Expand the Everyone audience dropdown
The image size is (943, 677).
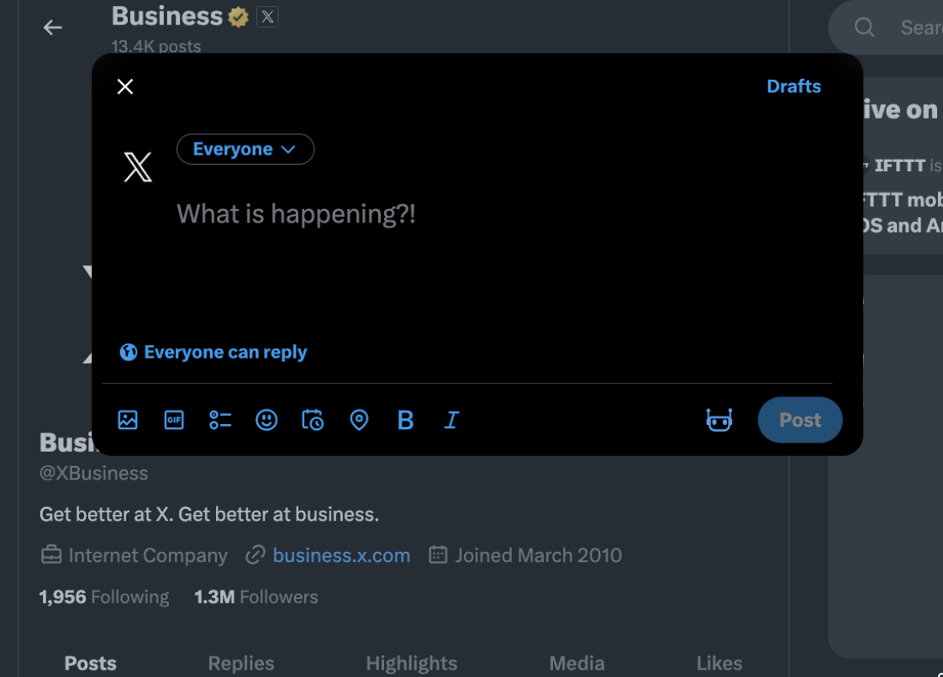(245, 150)
